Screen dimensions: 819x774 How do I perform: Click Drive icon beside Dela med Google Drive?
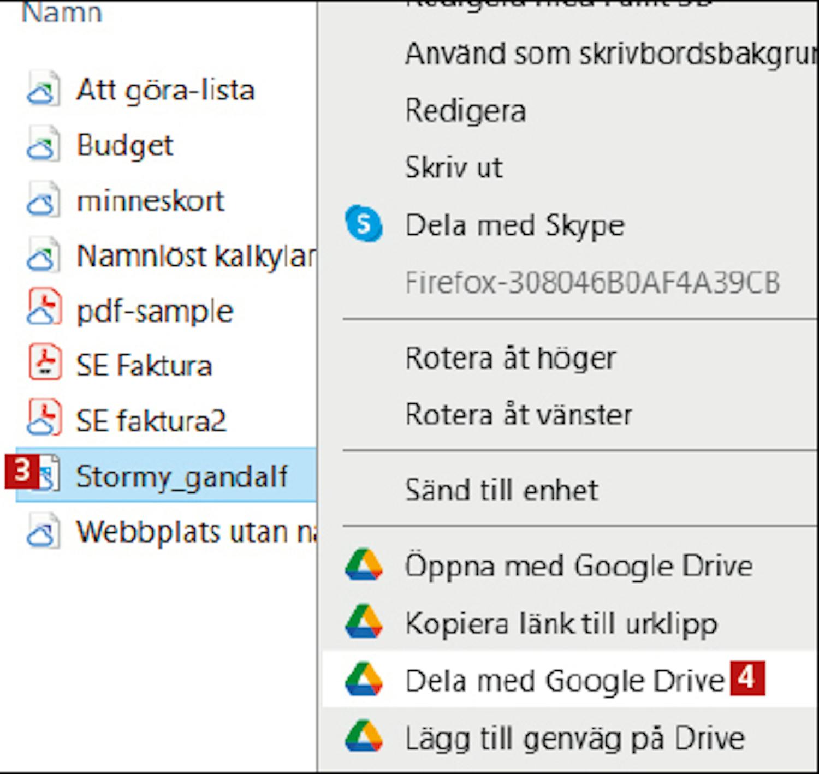click(364, 680)
